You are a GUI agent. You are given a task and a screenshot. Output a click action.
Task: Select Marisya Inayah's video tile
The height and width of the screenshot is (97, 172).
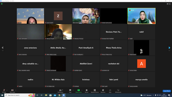58,32
